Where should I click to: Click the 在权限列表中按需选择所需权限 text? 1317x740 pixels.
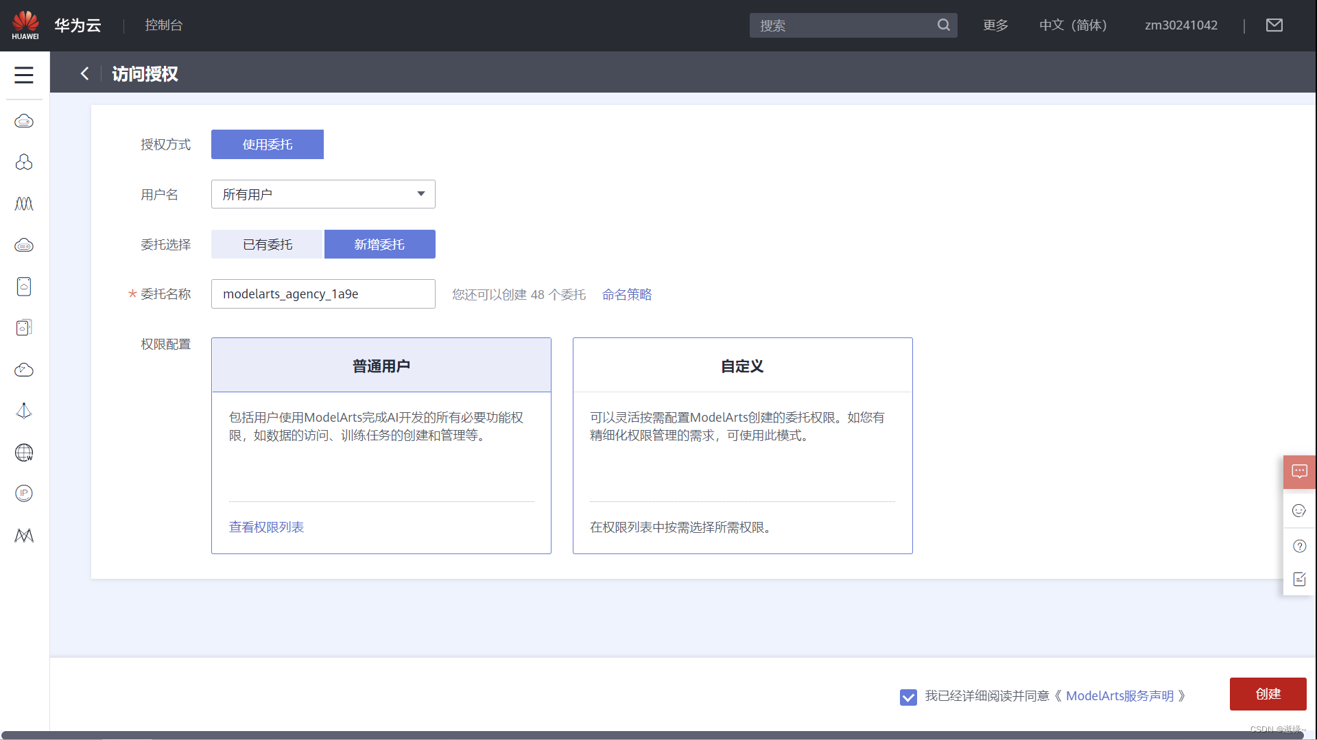click(x=683, y=527)
